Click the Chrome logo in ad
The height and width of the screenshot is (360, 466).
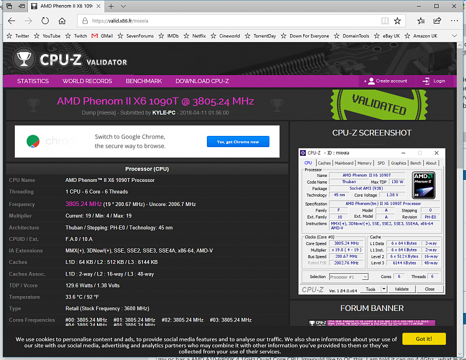click(x=33, y=142)
